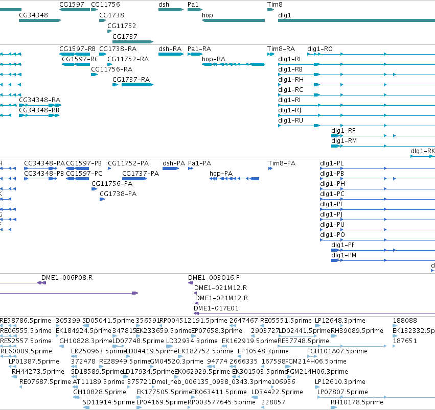The height and width of the screenshot is (410, 435).
Task: Click protein CG11752-PA
Action: click(128, 163)
